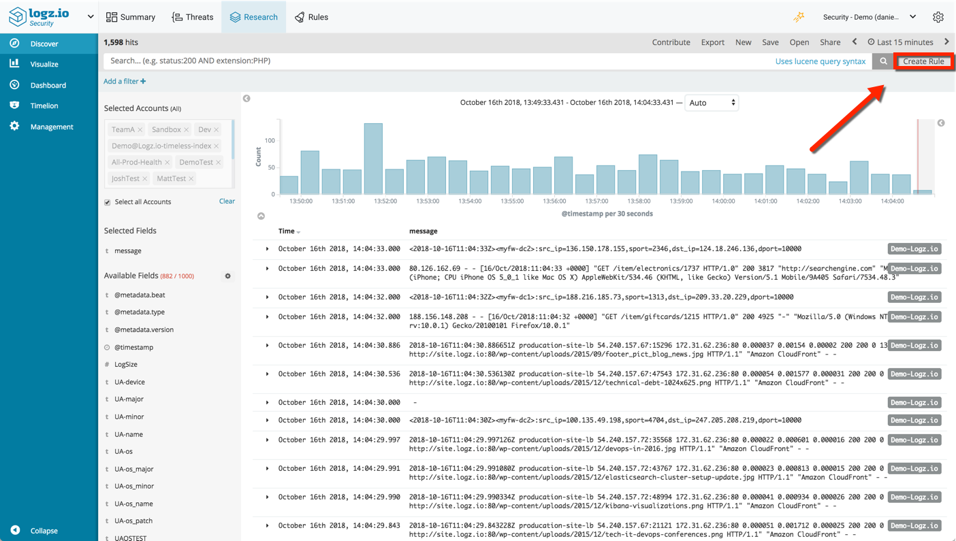956x541 pixels.
Task: Click the Share menu item
Action: click(x=830, y=42)
